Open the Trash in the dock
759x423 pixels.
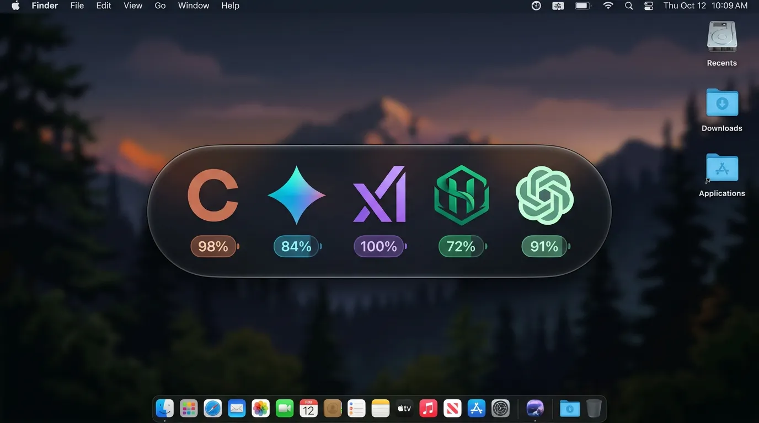click(594, 408)
